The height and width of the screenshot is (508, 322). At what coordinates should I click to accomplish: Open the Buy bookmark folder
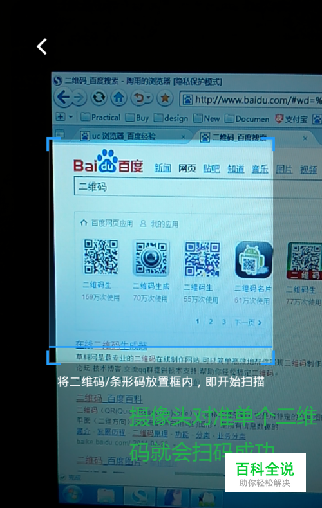click(x=137, y=118)
